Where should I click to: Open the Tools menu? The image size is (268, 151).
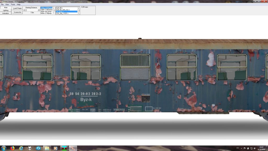(x=13, y=4)
